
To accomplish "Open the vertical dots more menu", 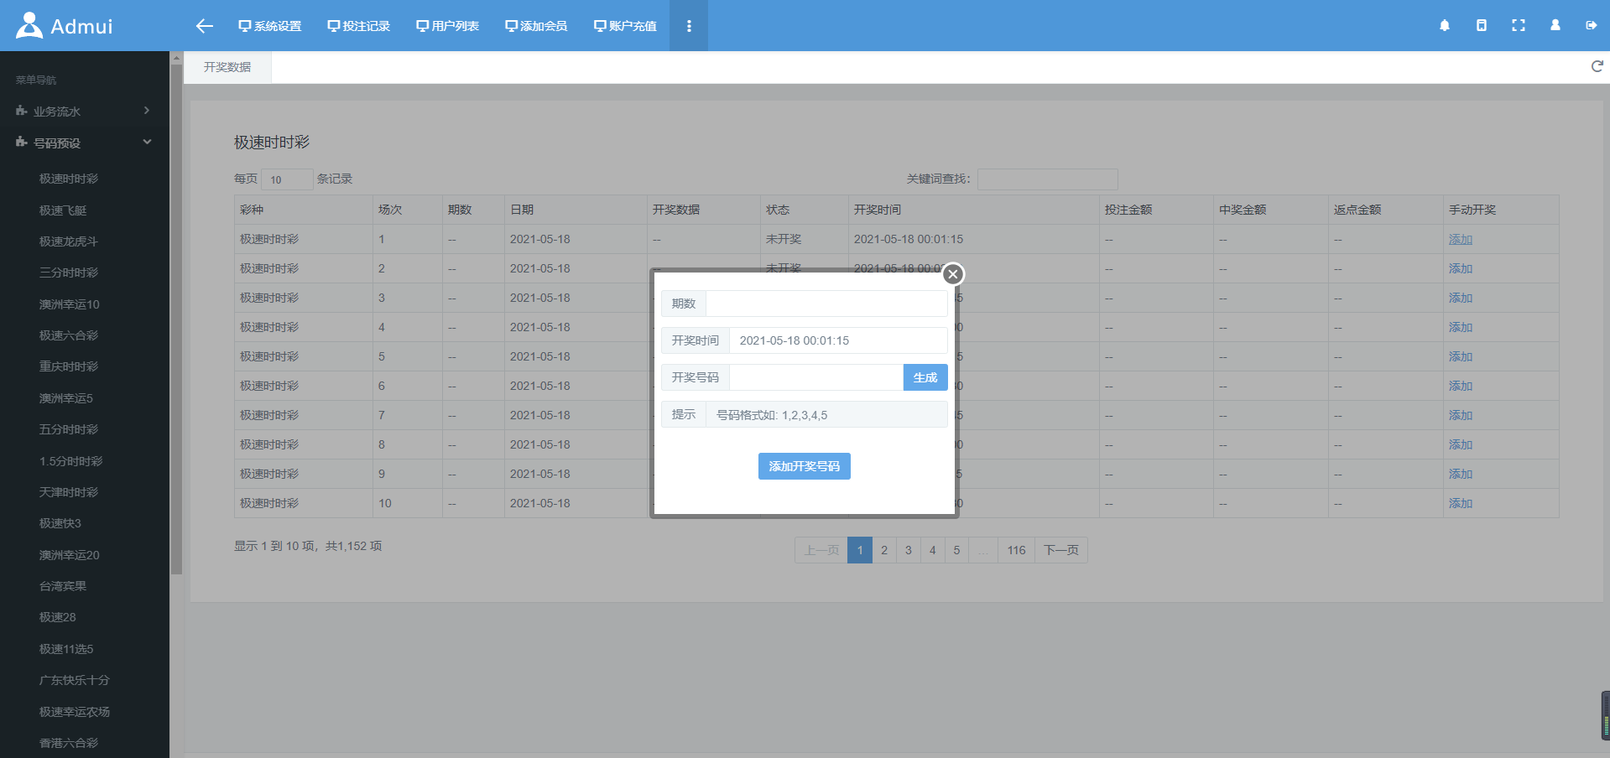I will (689, 26).
